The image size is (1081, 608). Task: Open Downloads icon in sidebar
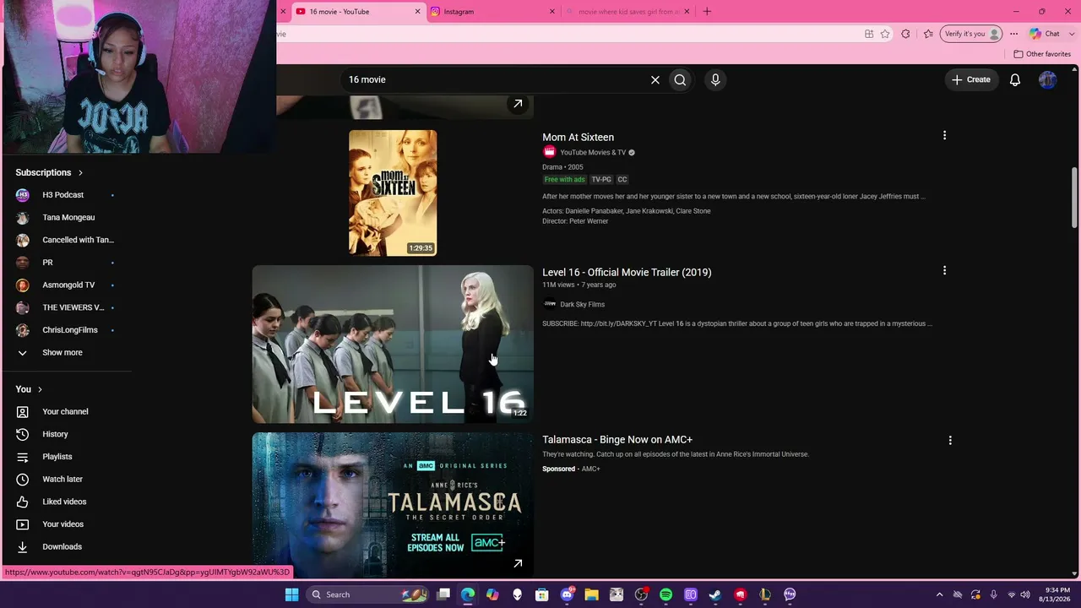coord(23,546)
